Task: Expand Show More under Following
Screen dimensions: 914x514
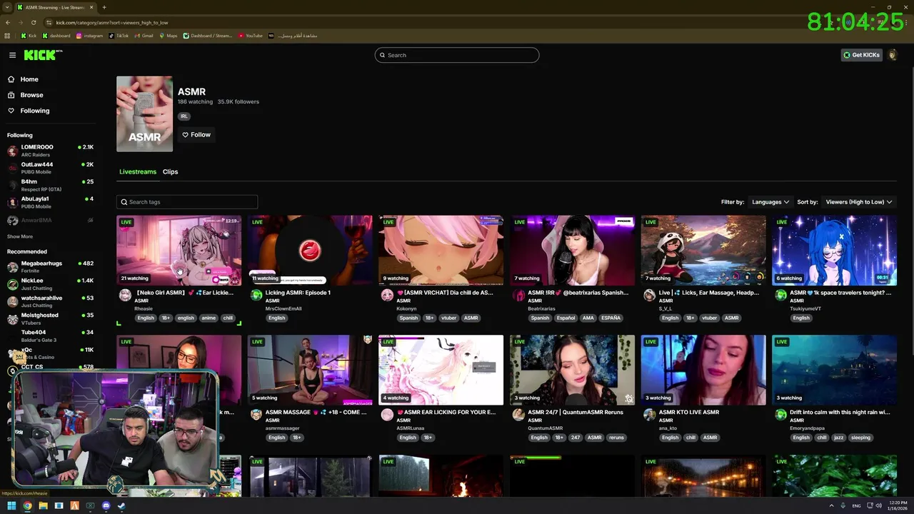Action: (x=20, y=236)
